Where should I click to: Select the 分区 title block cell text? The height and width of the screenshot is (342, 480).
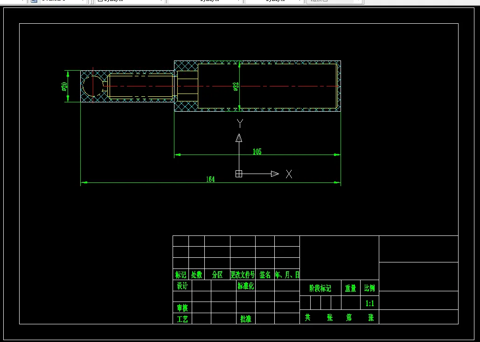(x=217, y=275)
